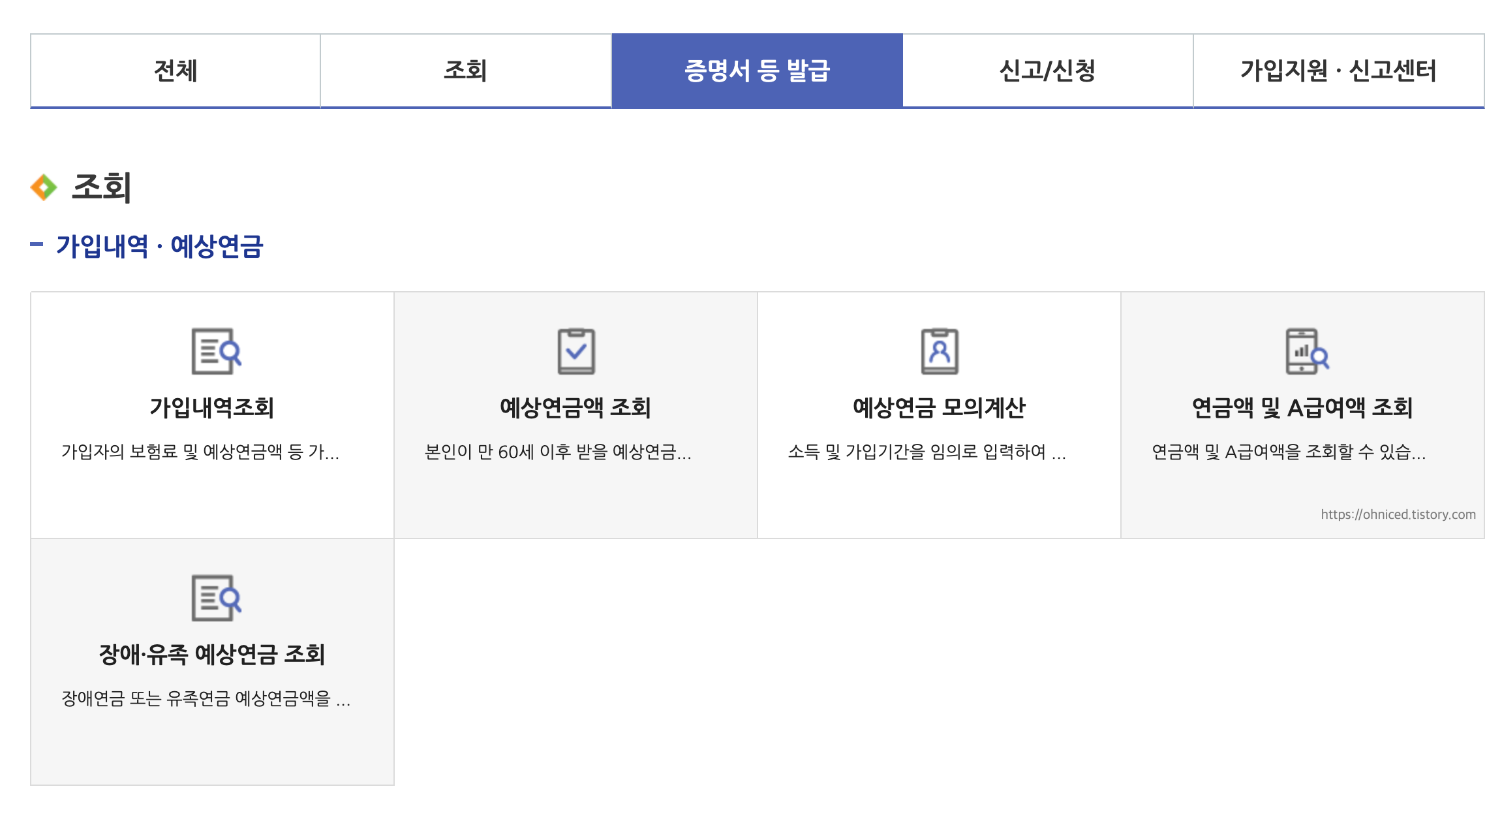Open the 장애·유족 예상연금 조회 title
The image size is (1502, 825).
[211, 654]
